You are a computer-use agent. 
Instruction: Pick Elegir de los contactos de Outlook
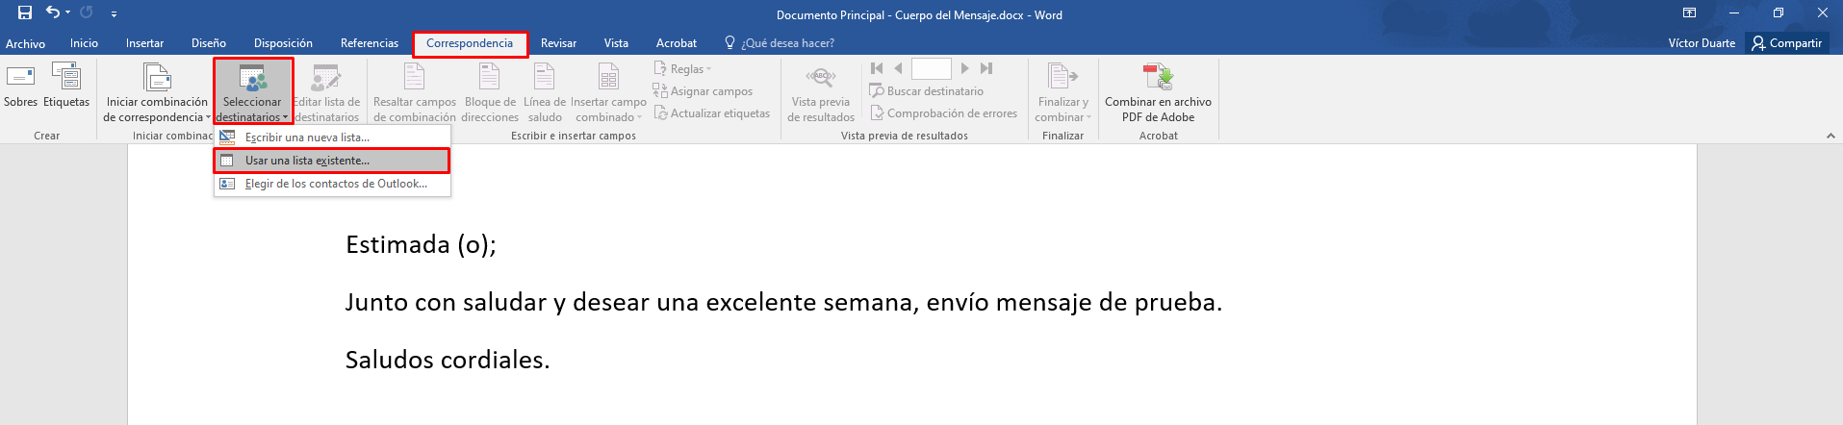coord(332,184)
